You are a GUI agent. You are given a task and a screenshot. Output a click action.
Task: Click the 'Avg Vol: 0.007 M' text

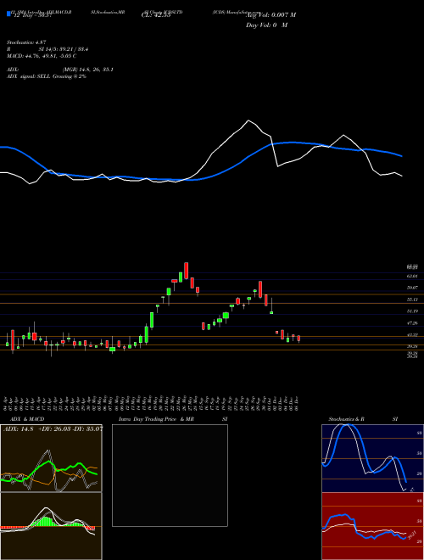[271, 15]
